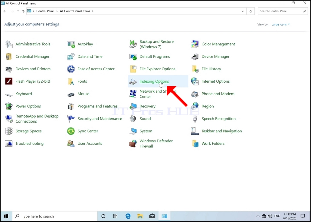Select Control Panel breadcrumb segment
The height and width of the screenshot is (222, 311).
click(x=45, y=11)
